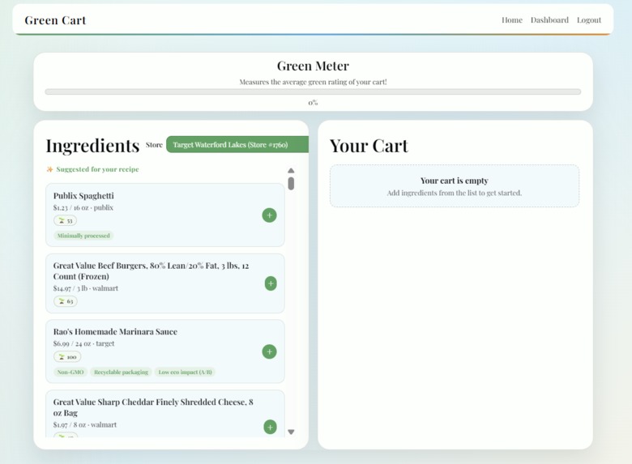
Task: Open the Dashboard page
Action: click(549, 20)
